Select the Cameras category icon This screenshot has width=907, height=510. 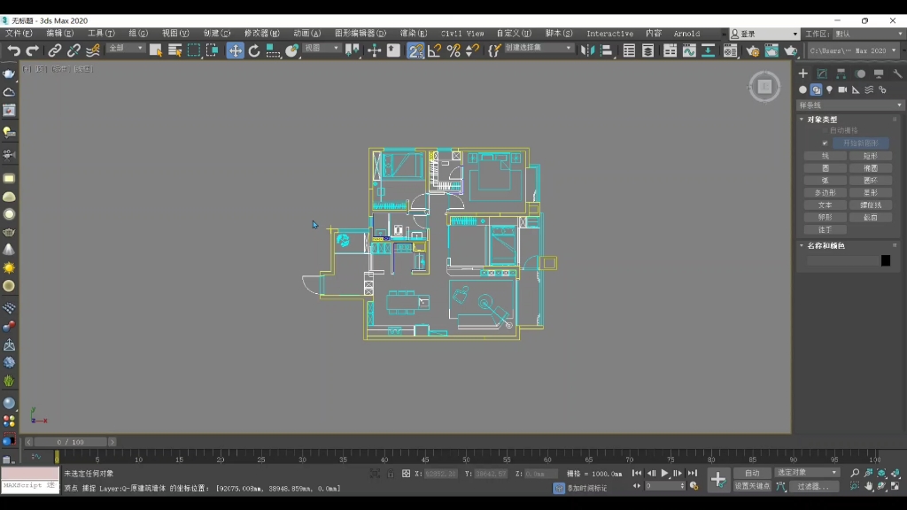[x=842, y=89]
